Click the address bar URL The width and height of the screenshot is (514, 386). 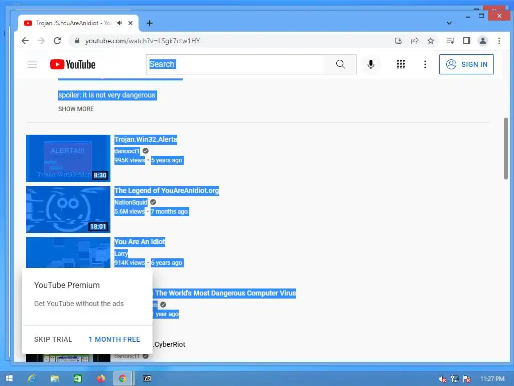coord(143,41)
